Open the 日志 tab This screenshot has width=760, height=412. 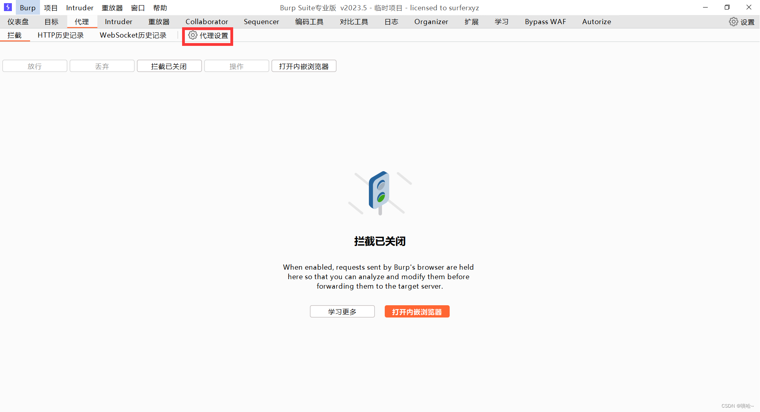pyautogui.click(x=391, y=22)
